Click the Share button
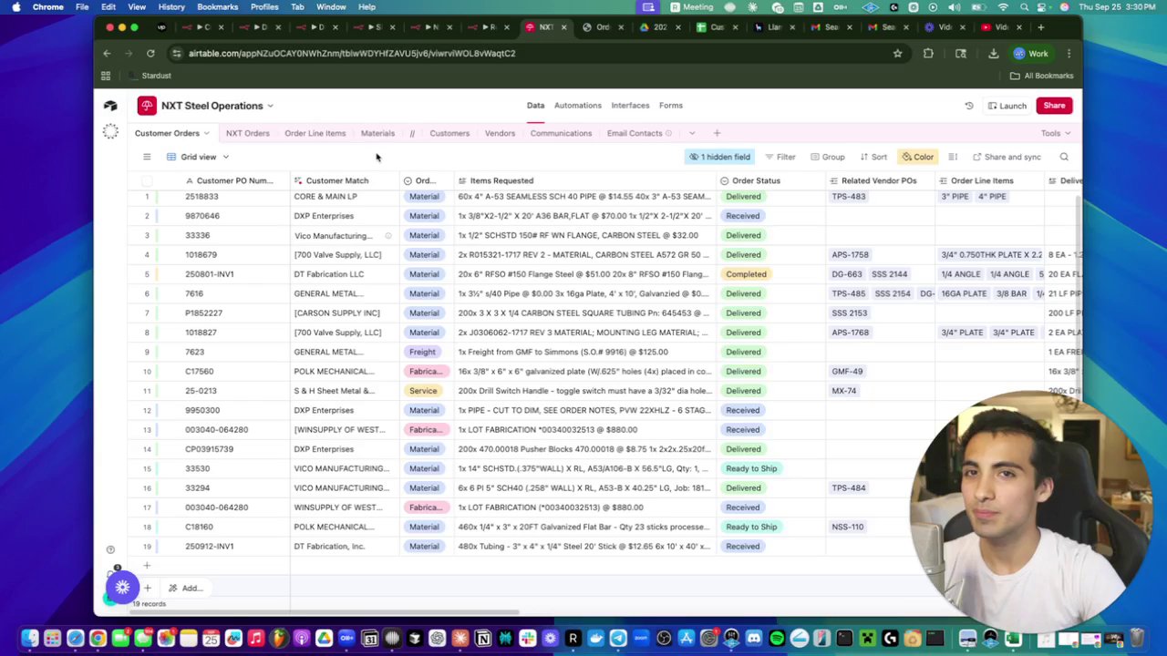 1054,106
